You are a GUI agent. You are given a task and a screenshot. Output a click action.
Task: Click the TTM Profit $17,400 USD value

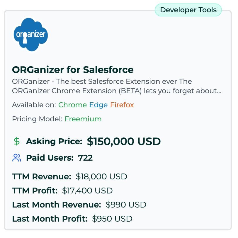pyautogui.click(x=87, y=191)
